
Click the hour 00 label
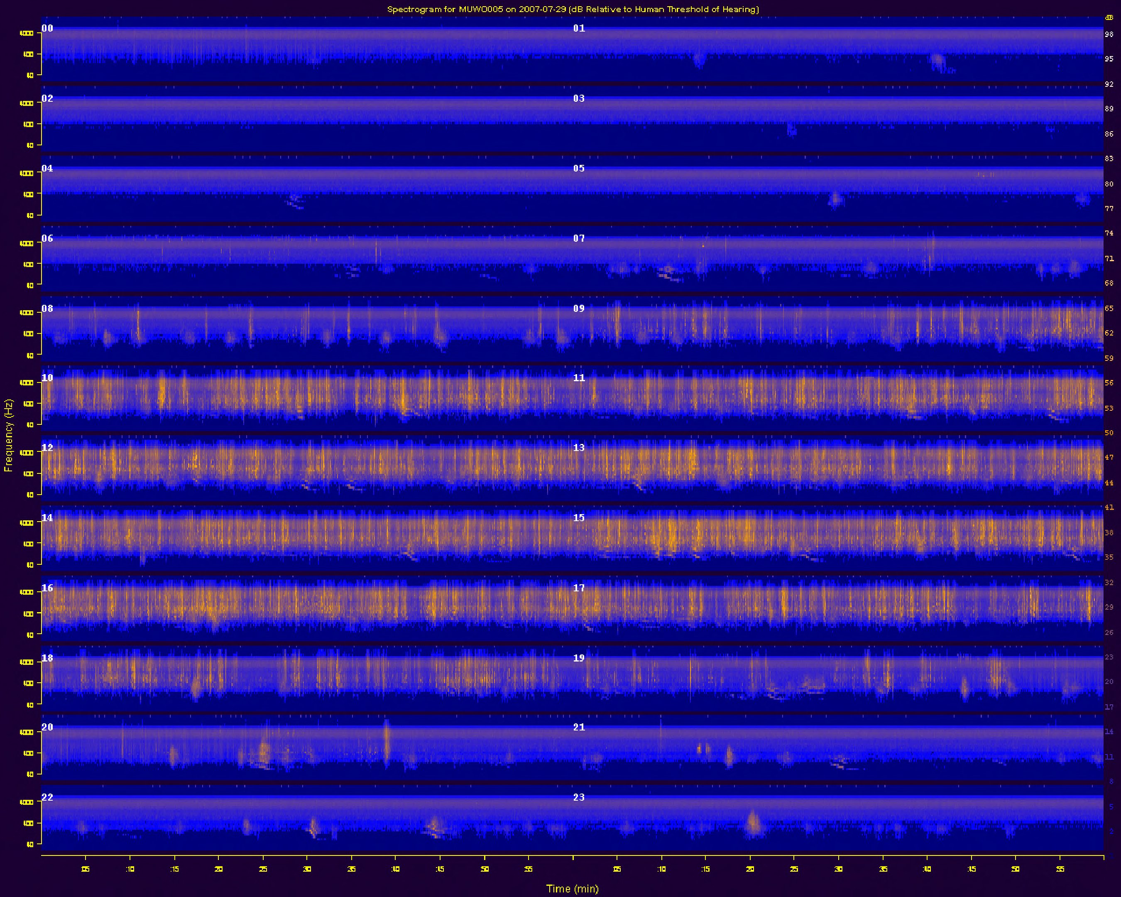47,29
